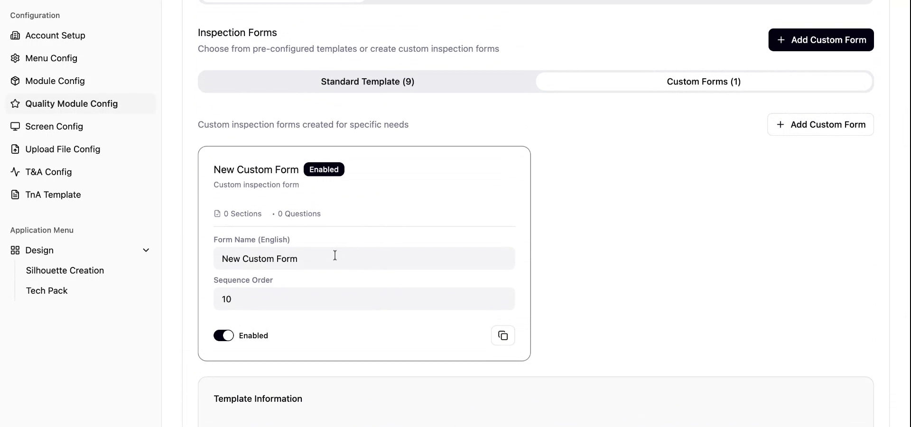Click the Add Custom Form button

click(820, 39)
